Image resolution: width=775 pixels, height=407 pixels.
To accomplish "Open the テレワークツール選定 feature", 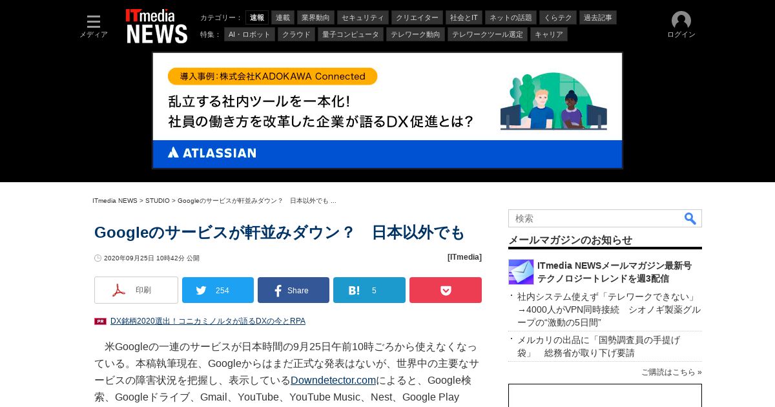I will (488, 34).
